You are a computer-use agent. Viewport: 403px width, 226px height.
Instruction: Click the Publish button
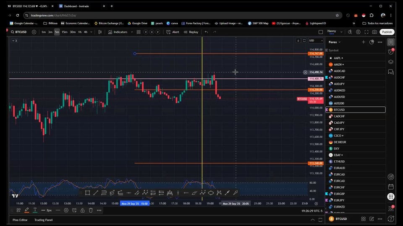pos(387,32)
